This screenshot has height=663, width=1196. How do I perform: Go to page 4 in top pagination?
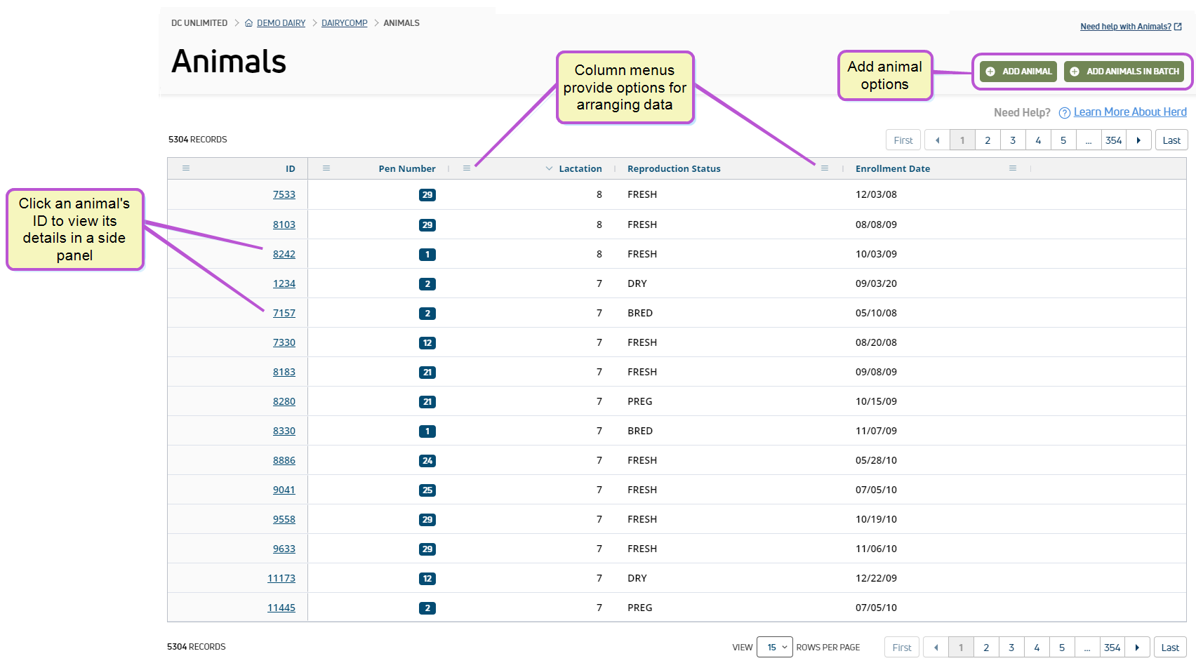coord(1038,140)
